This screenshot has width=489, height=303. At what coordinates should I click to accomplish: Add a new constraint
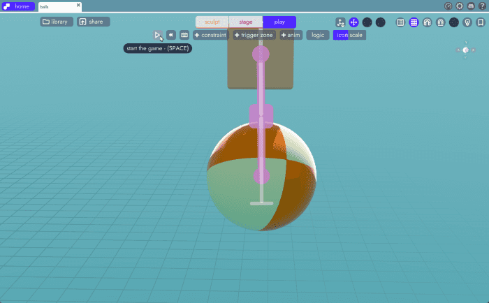(210, 35)
